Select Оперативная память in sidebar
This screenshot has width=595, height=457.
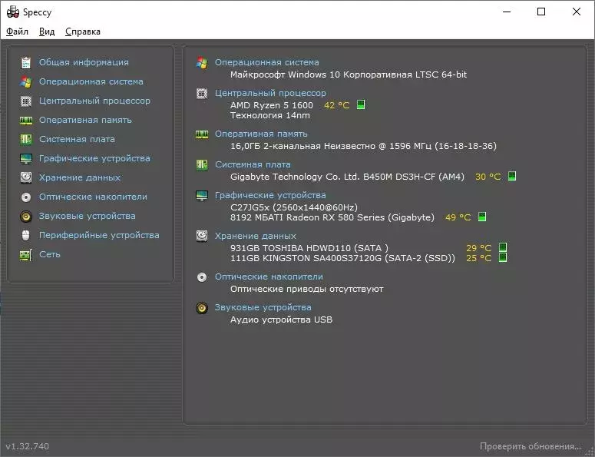[x=85, y=120]
